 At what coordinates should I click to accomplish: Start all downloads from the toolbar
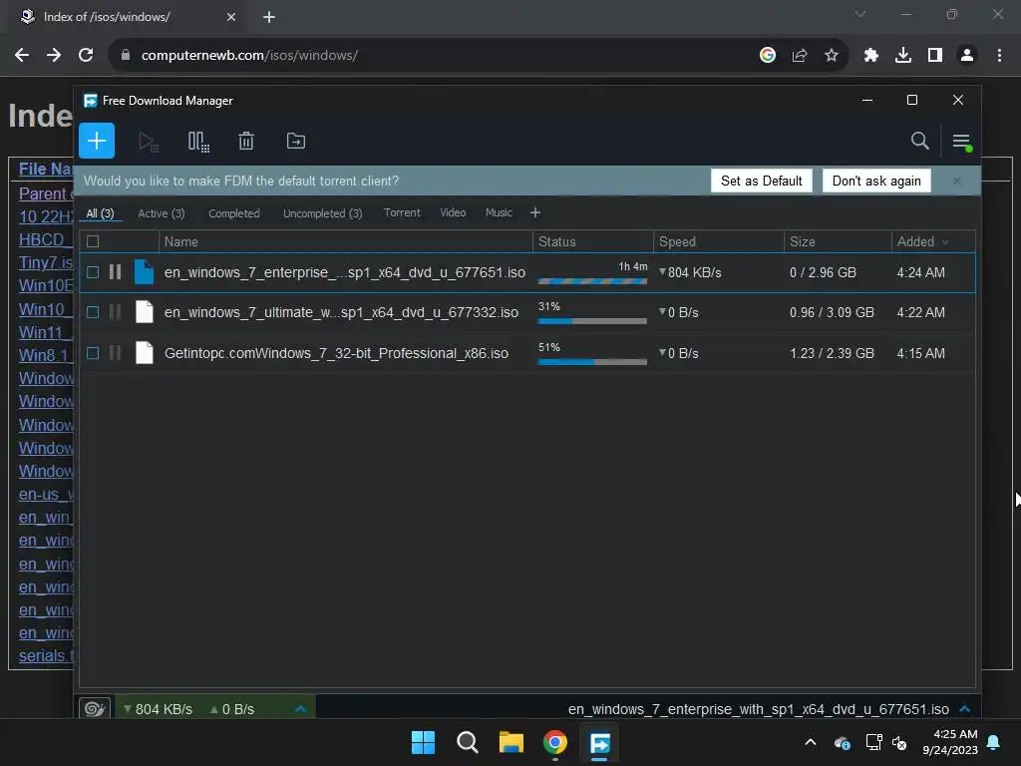coord(149,142)
